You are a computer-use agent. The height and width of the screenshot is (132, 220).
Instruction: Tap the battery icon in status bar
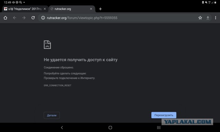[x=215, y=2]
